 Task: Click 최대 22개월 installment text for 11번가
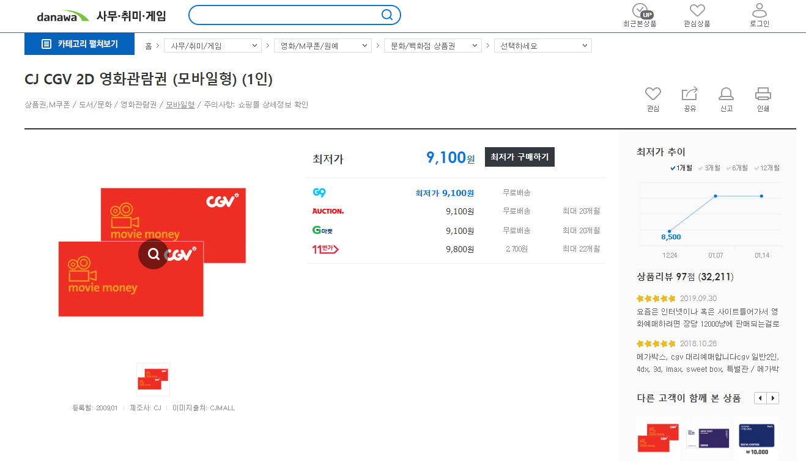pos(581,249)
